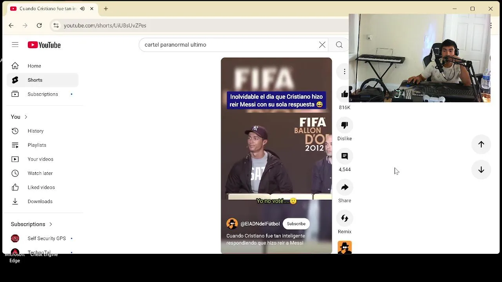This screenshot has height=282, width=502.
Task: Close the YouTube browser tab
Action: 92,9
